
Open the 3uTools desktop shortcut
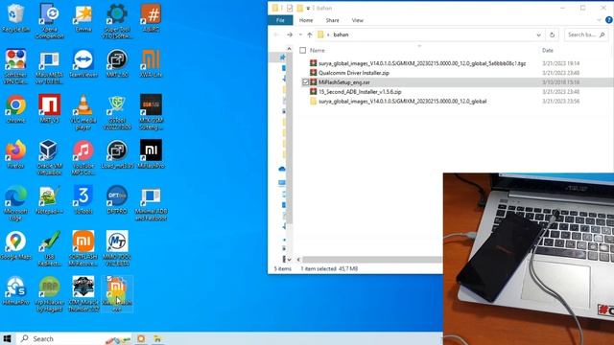83,199
